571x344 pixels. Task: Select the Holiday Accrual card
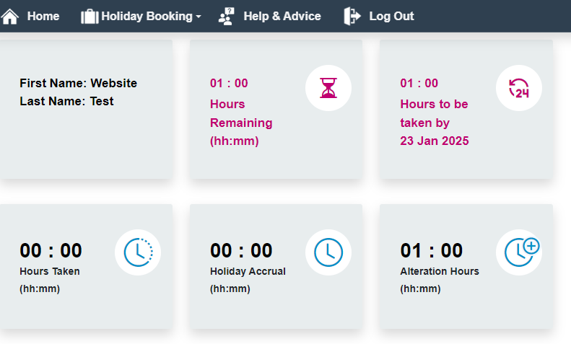tap(276, 267)
